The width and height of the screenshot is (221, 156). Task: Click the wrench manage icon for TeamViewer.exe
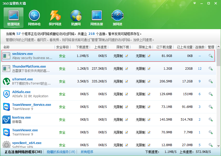(211, 132)
